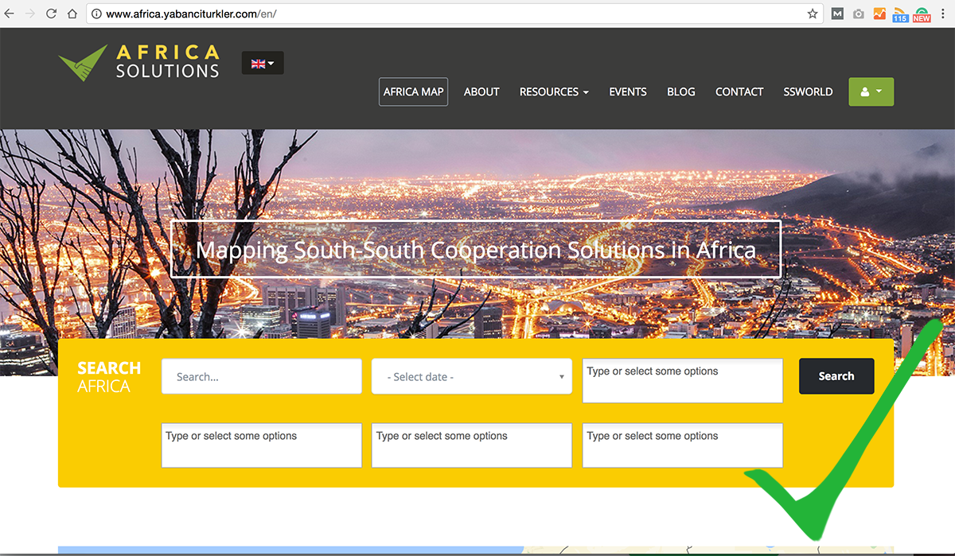Bookmark this page with the star icon
Screen dimensions: 955x556
(813, 14)
